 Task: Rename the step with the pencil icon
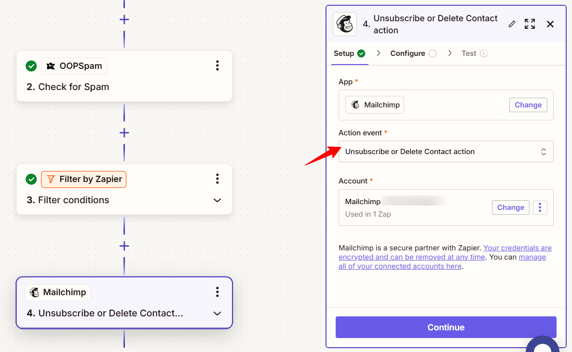point(512,24)
